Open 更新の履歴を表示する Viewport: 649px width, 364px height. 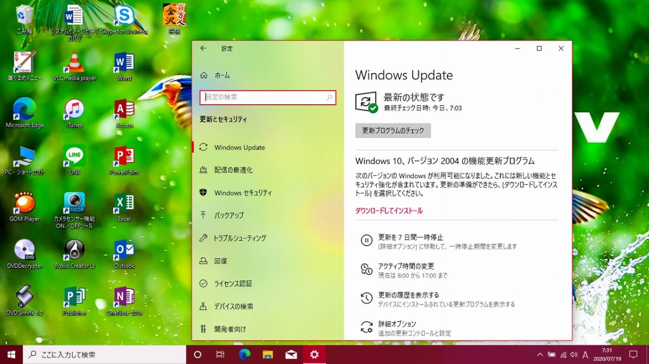438,300
